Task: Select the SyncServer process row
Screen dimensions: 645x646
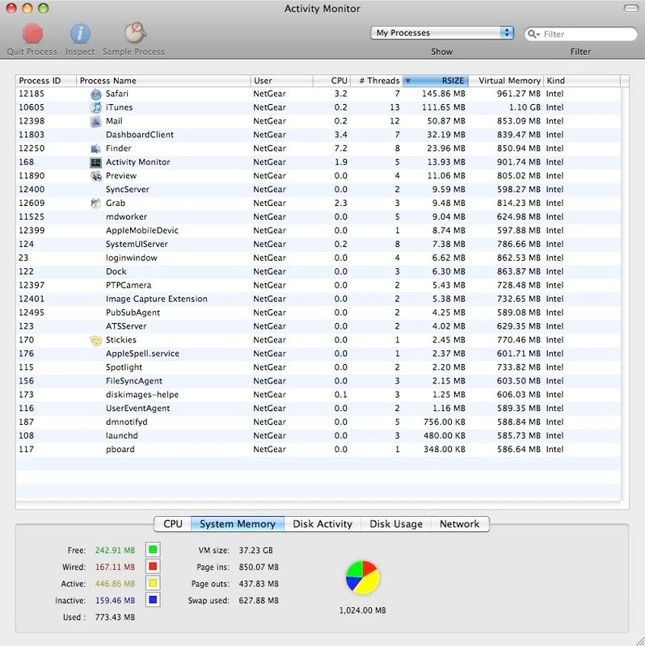Action: click(x=318, y=190)
